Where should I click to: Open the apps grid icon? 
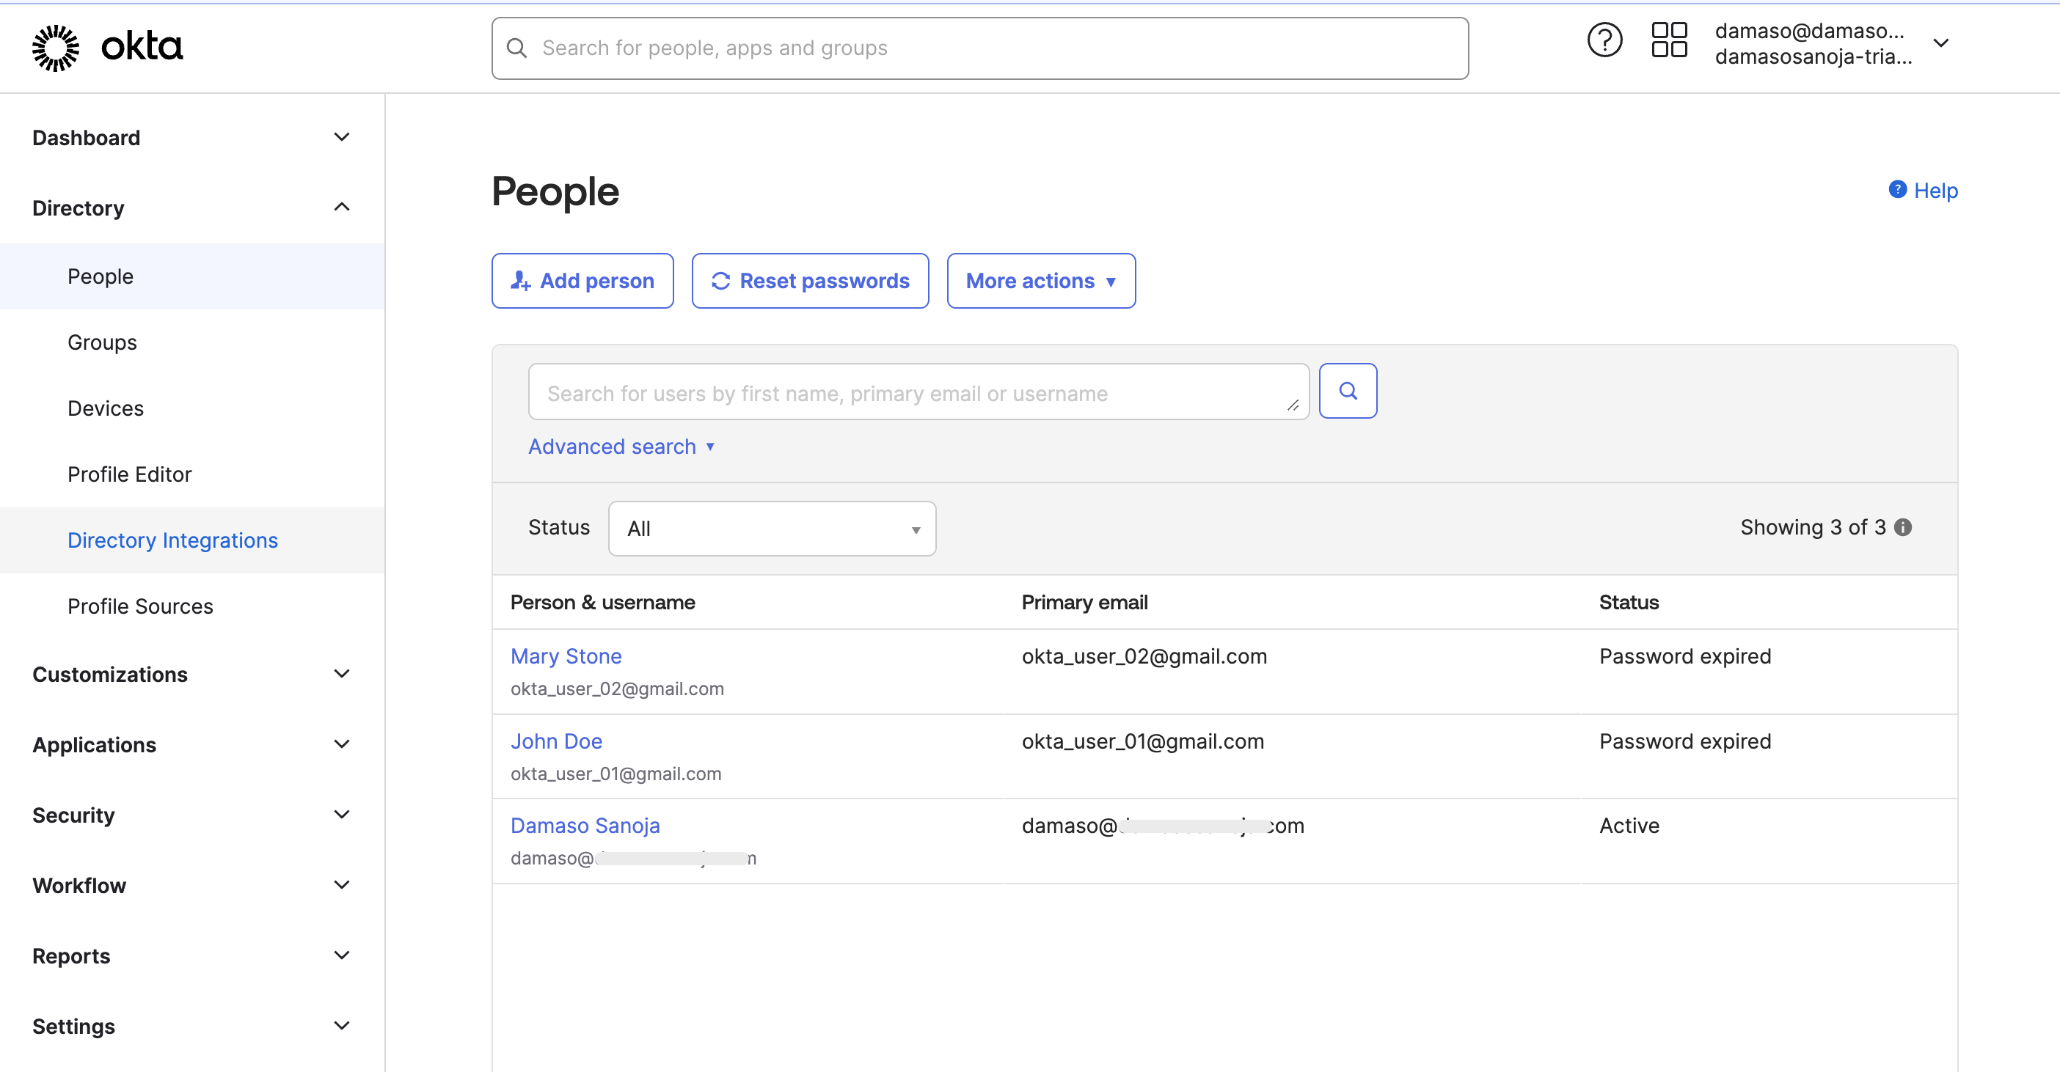1669,40
